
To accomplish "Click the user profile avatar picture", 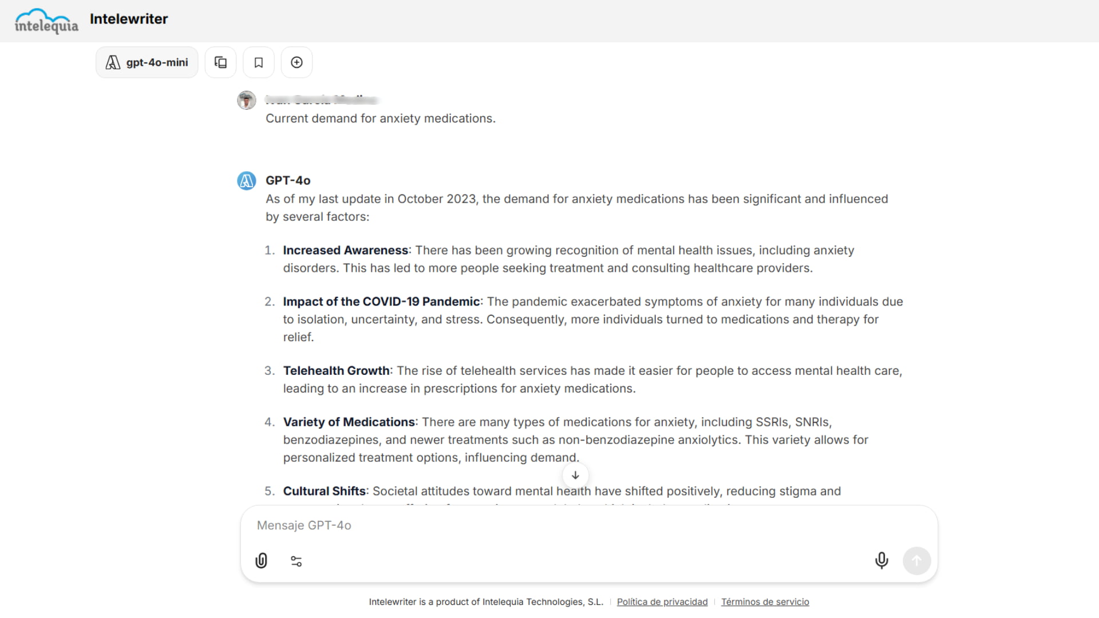I will 246,100.
